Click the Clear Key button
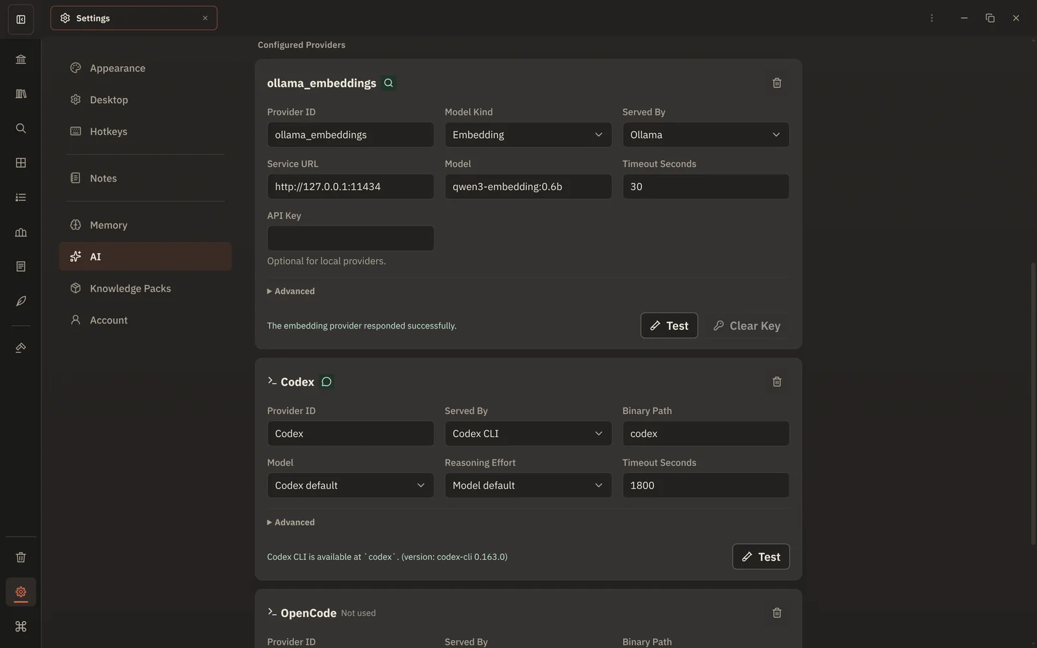 [747, 326]
